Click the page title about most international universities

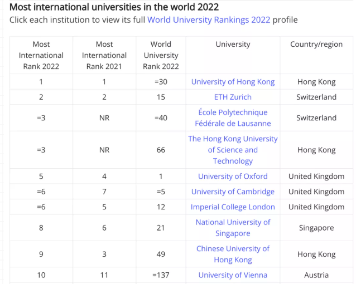click(114, 7)
